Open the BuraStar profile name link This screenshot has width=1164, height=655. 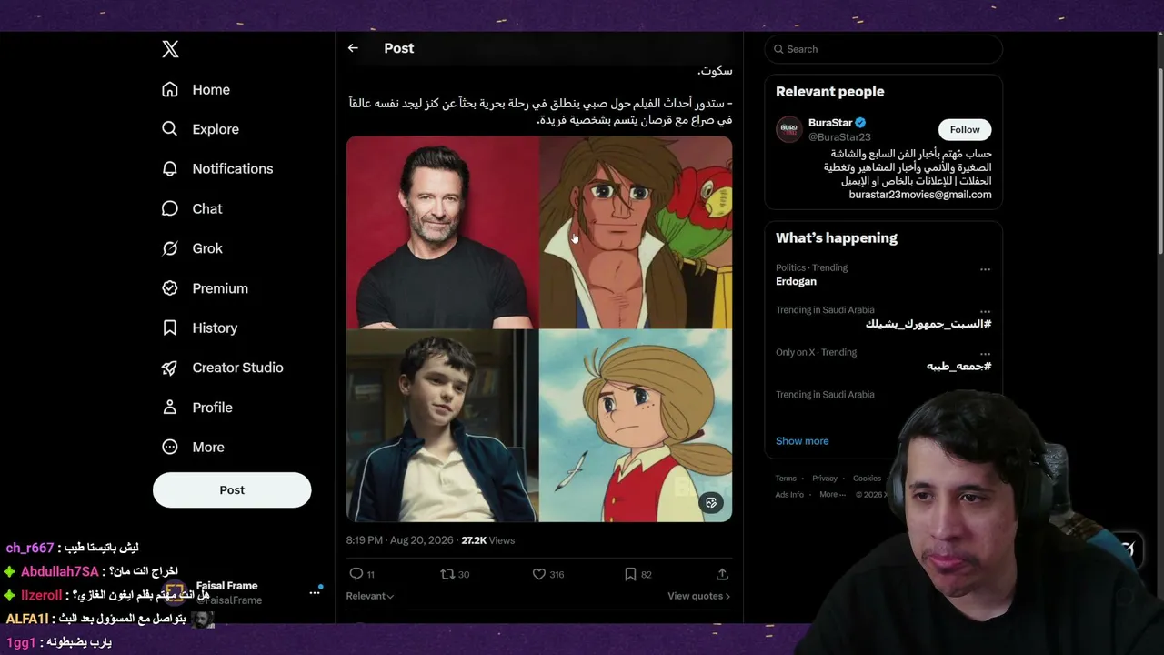(830, 123)
